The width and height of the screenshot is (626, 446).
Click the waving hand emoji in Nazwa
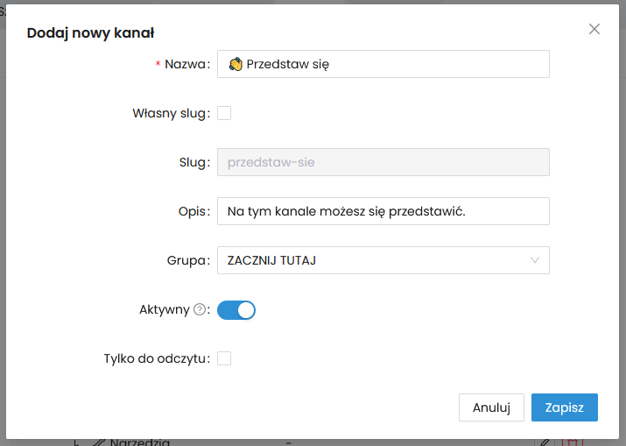[x=235, y=64]
